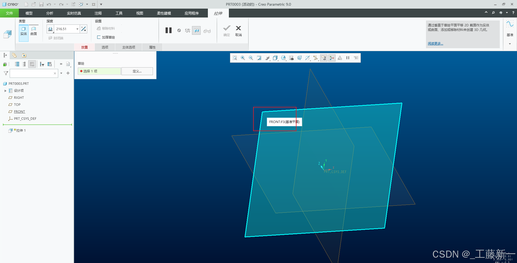The image size is (517, 263).
Task: Open the 文件 menu
Action: click(9, 13)
